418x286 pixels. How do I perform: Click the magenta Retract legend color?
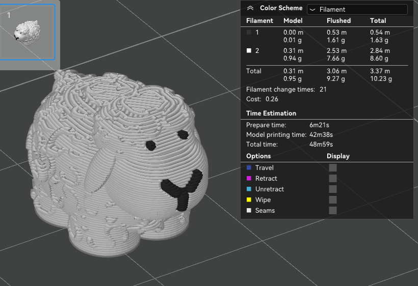point(249,178)
